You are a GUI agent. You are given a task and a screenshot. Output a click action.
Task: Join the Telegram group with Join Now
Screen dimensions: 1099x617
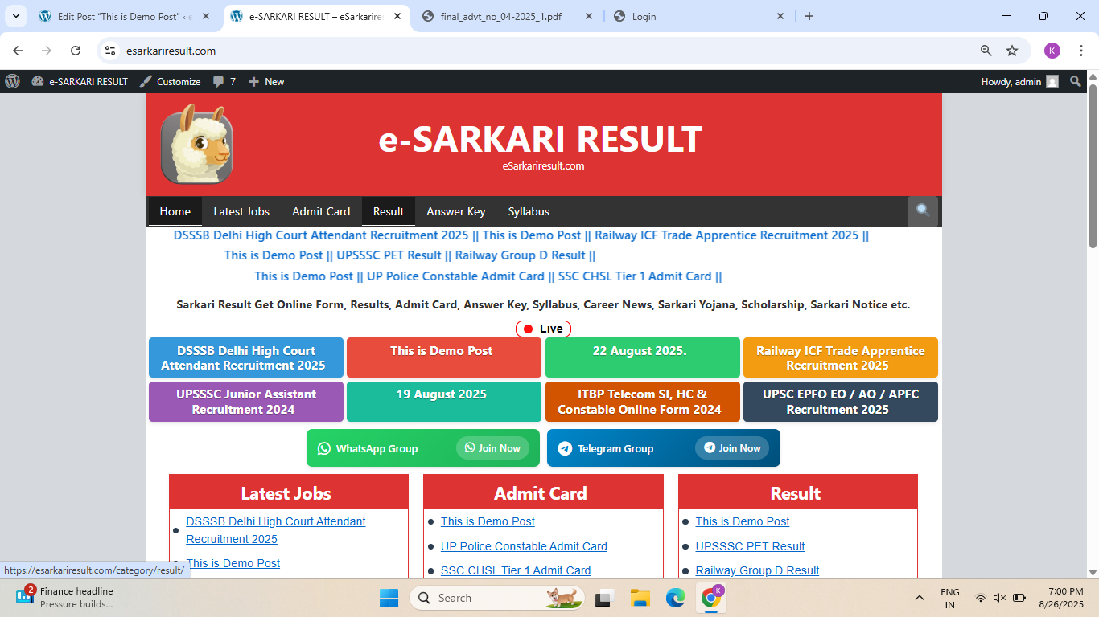(x=732, y=448)
